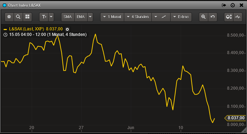This screenshot has width=247, height=134.
Task: Open the grid layout icon
Action: click(28, 17)
